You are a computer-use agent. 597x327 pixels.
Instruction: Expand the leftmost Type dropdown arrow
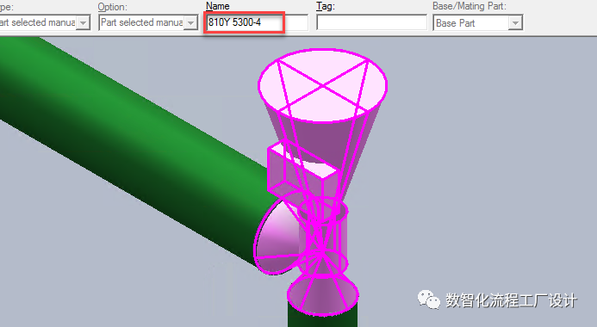pos(83,23)
